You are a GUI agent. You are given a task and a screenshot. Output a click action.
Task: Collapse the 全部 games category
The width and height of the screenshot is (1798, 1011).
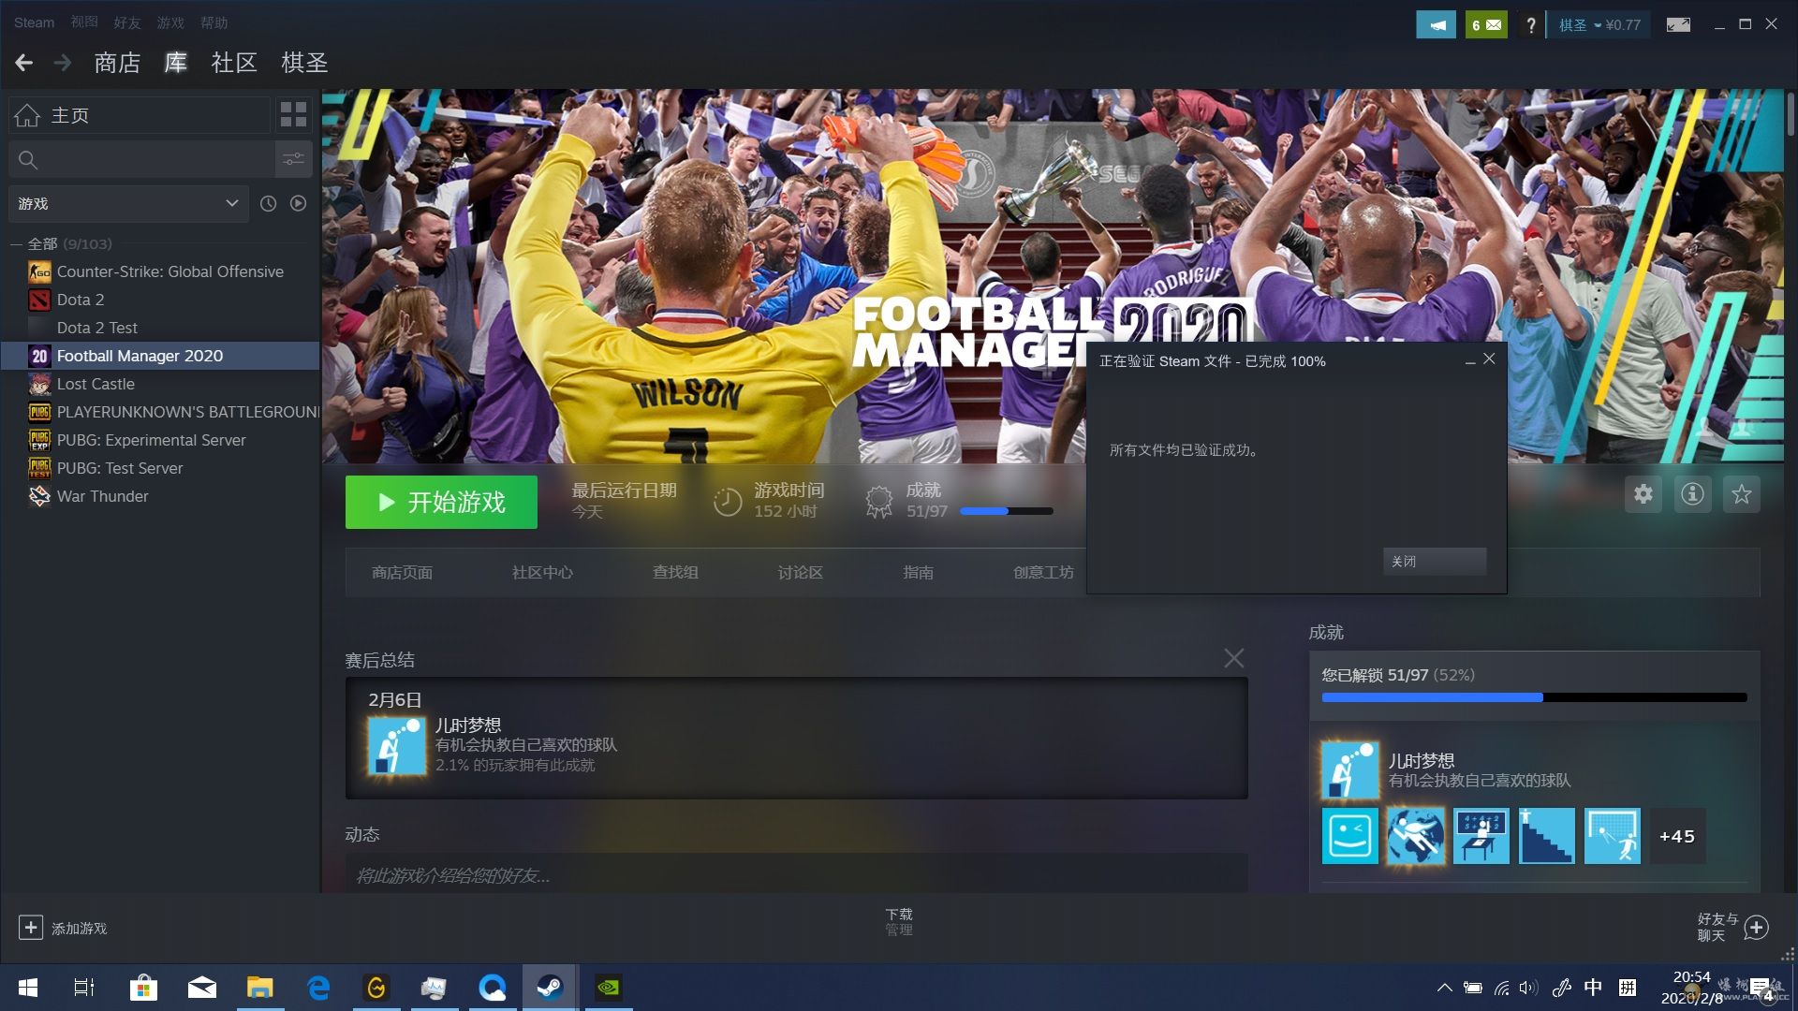click(16, 243)
